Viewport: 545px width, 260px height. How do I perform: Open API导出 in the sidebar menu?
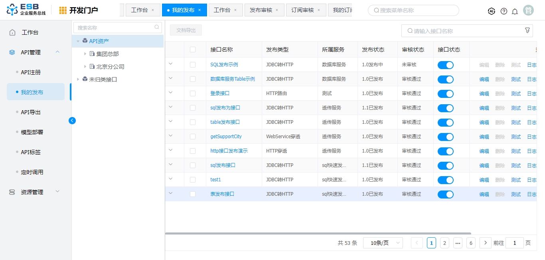click(31, 112)
